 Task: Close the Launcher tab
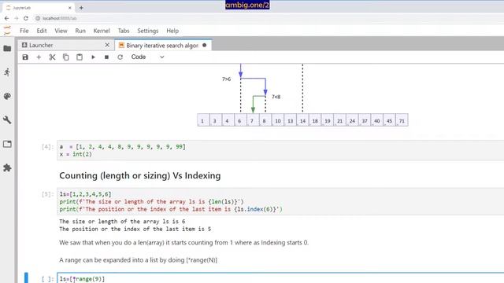tap(107, 46)
